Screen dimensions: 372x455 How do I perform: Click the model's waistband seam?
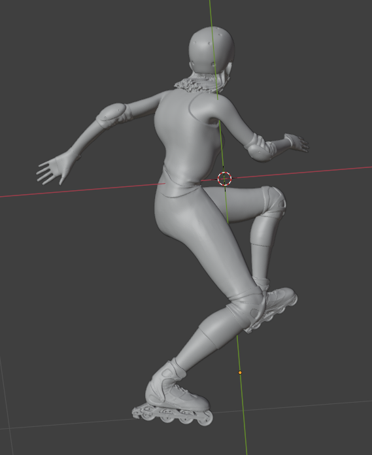pos(181,181)
